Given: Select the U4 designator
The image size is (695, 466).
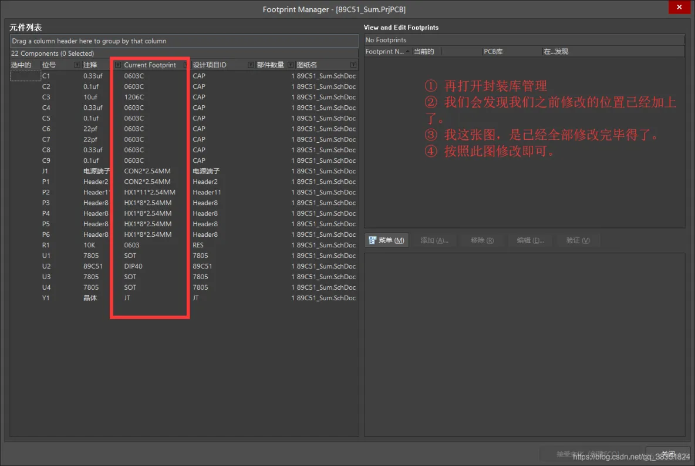Looking at the screenshot, I should click(x=46, y=287).
